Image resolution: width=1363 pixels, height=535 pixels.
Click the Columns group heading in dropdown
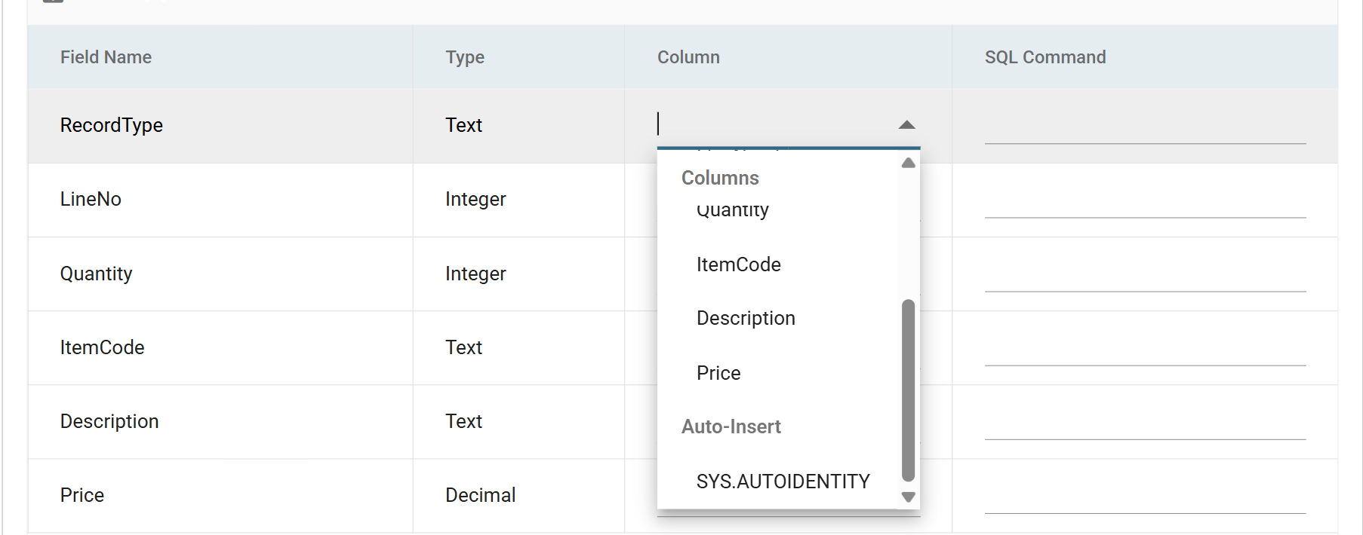click(x=720, y=178)
